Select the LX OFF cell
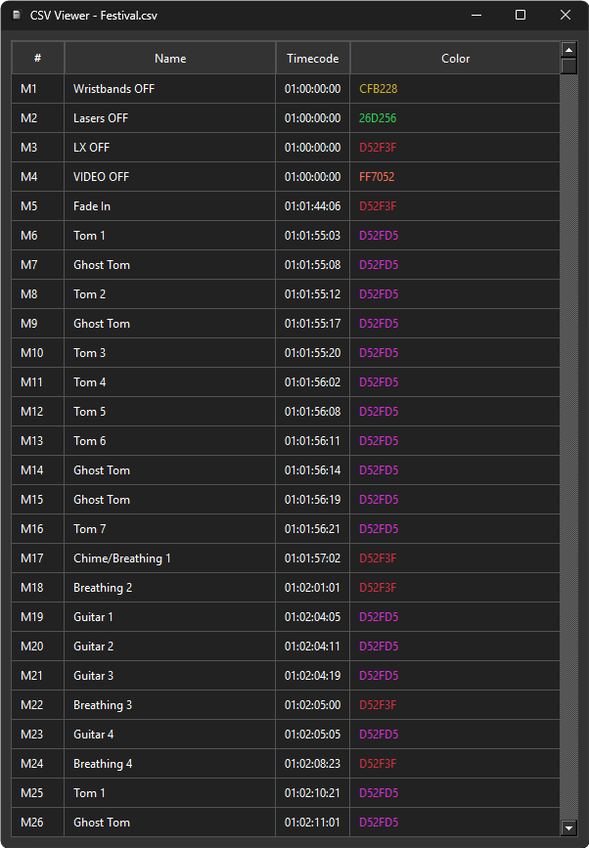Viewport: 589px width, 848px height. point(170,147)
